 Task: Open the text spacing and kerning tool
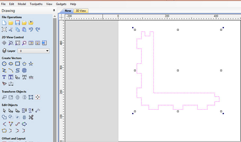[24, 77]
